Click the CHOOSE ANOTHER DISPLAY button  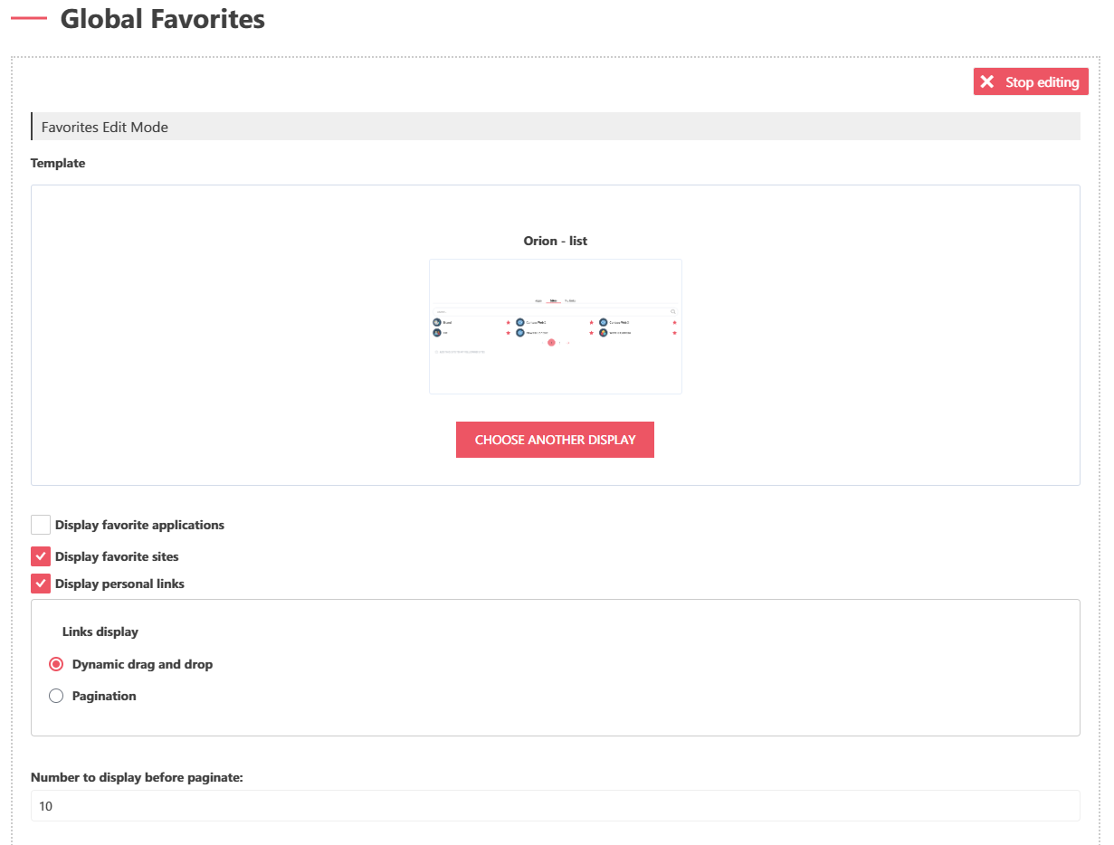555,440
